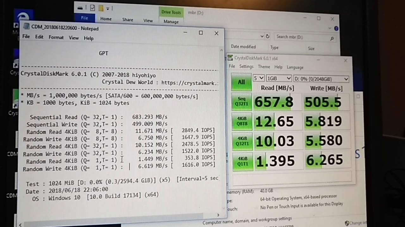Start the Seq Q32T1 benchmark
The height and width of the screenshot is (227, 405).
pos(242,102)
